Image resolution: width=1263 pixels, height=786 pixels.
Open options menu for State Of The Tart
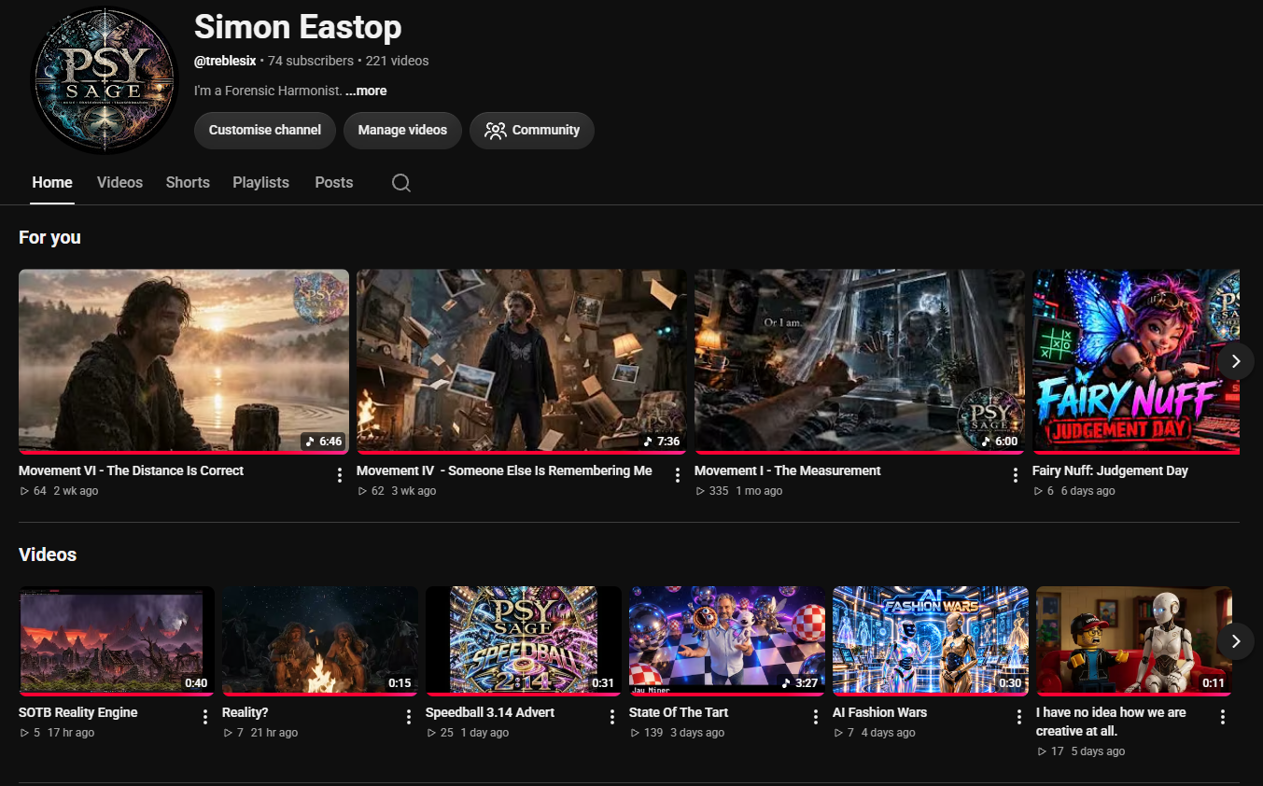click(x=816, y=717)
